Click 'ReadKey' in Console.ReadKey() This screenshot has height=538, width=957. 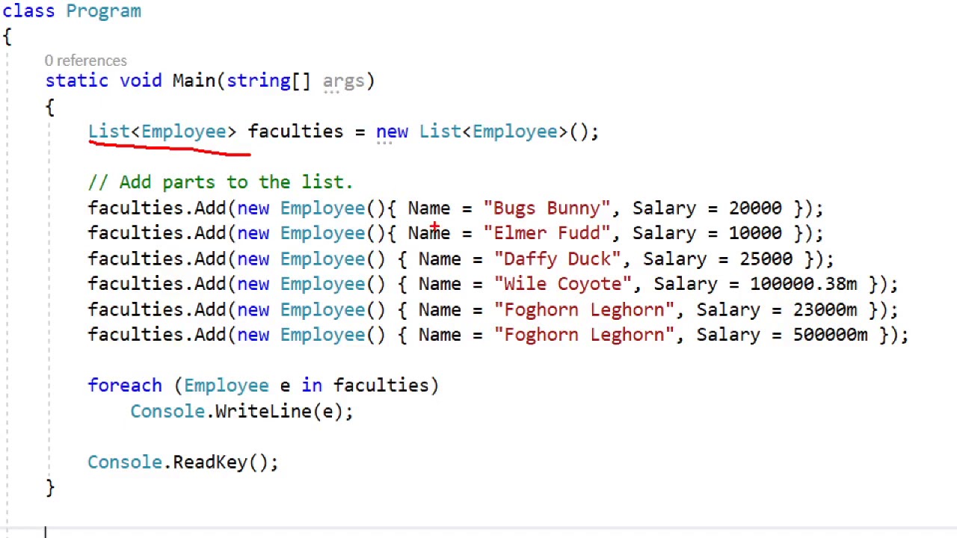210,463
